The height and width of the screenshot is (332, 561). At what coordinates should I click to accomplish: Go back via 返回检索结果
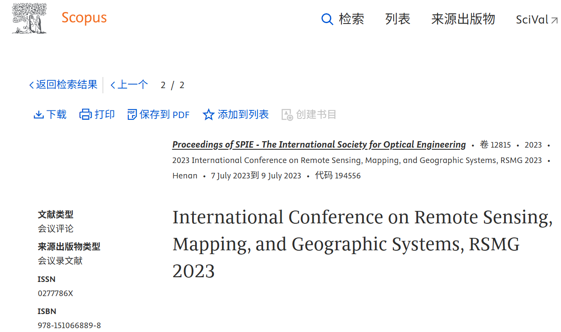63,85
